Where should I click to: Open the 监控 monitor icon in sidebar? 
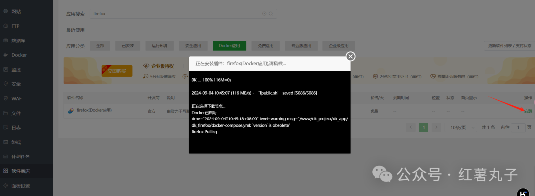[x=5, y=70]
